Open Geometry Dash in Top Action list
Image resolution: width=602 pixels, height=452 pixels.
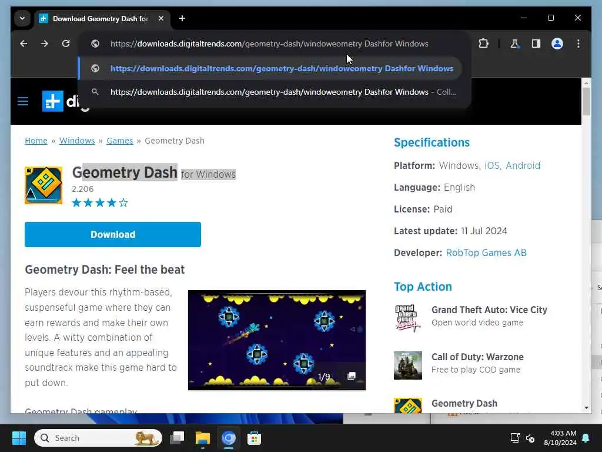464,404
